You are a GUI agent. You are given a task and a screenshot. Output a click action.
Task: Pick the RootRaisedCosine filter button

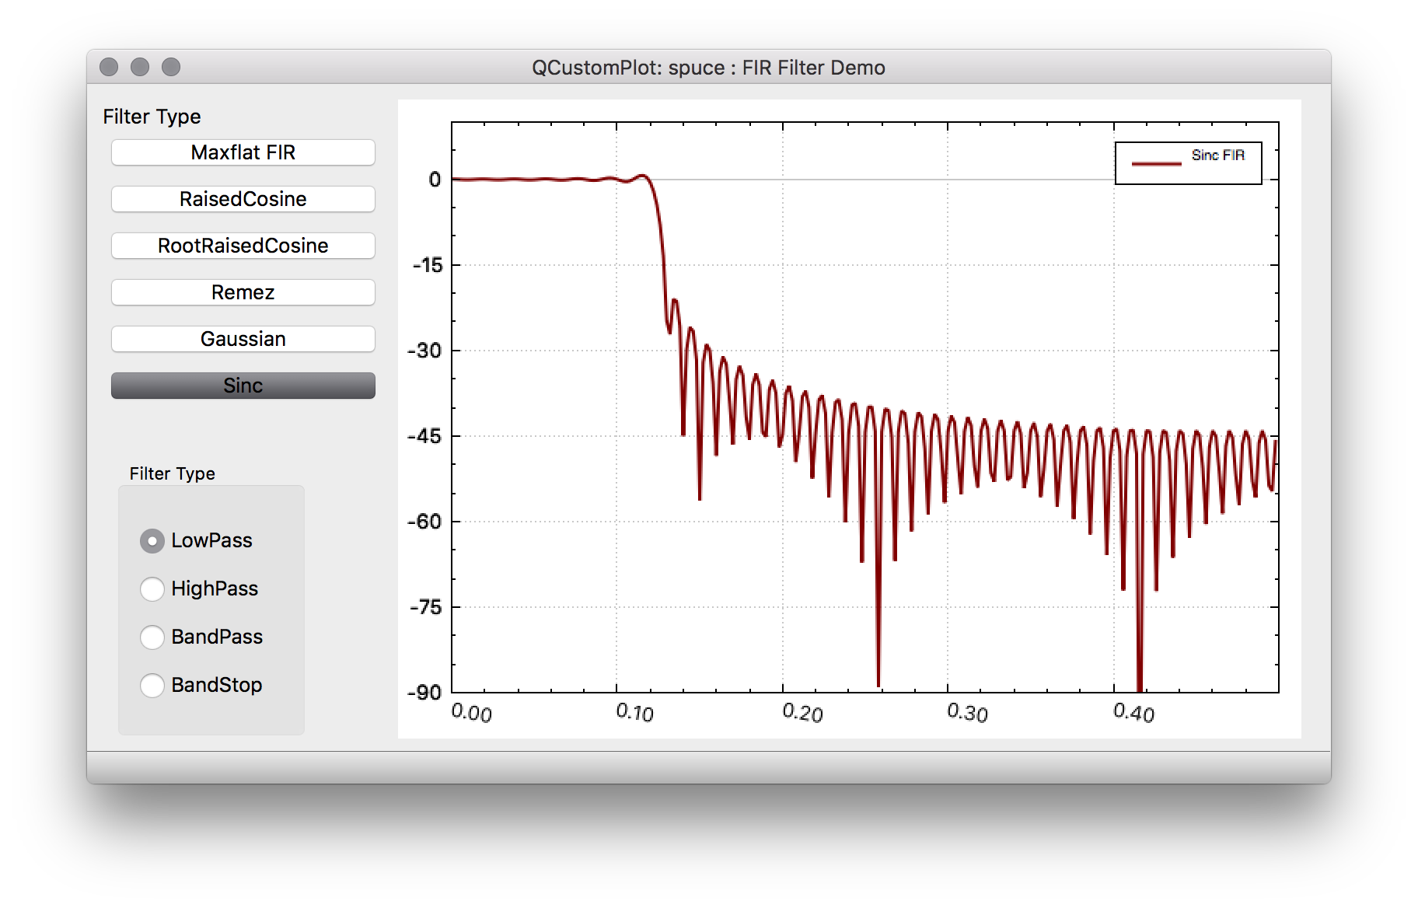[243, 246]
